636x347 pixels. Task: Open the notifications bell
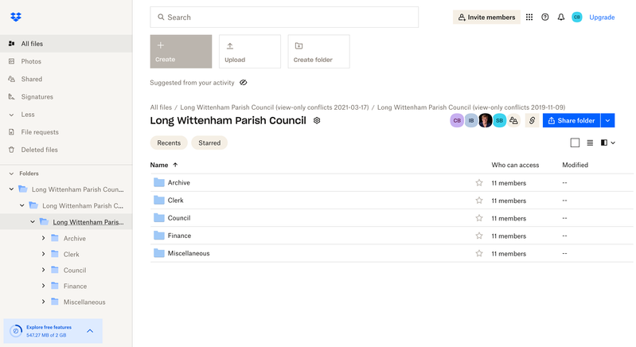point(561,17)
